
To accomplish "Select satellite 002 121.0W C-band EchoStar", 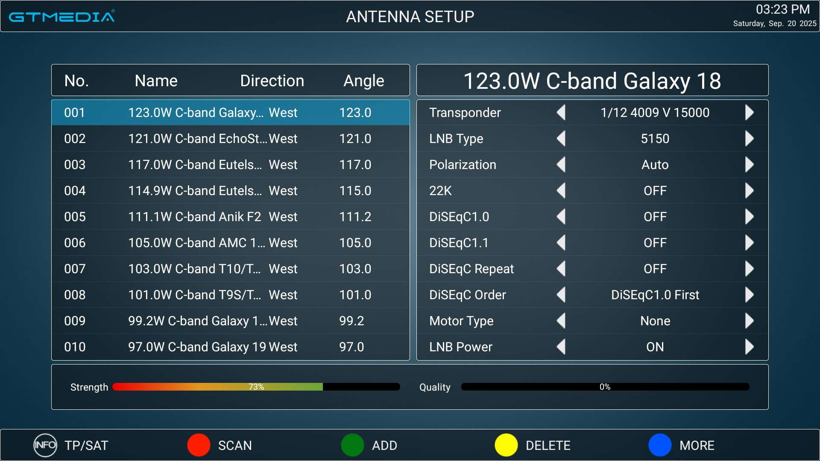I will point(231,139).
